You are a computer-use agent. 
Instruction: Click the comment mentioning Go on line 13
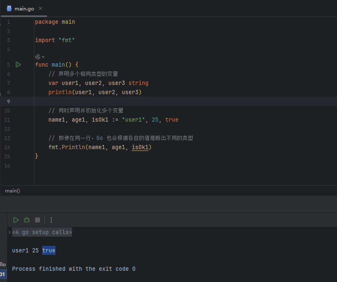click(x=121, y=138)
